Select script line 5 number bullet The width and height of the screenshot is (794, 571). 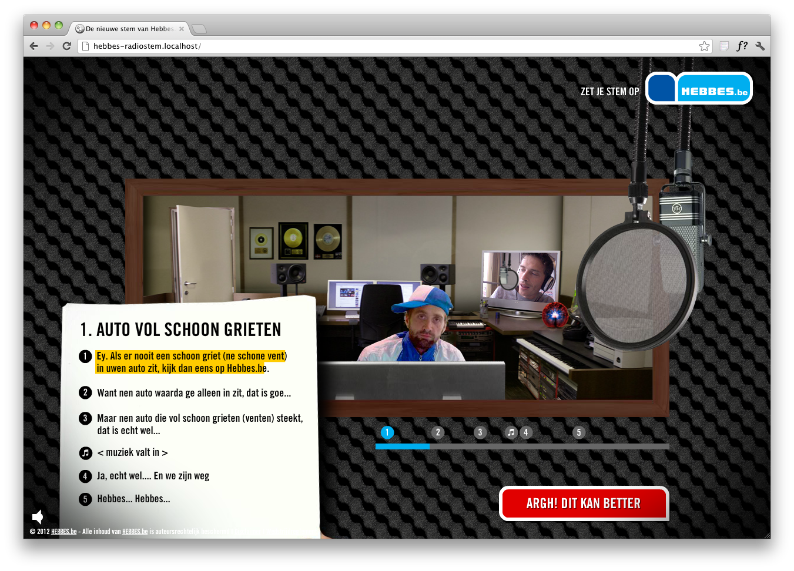pos(85,499)
